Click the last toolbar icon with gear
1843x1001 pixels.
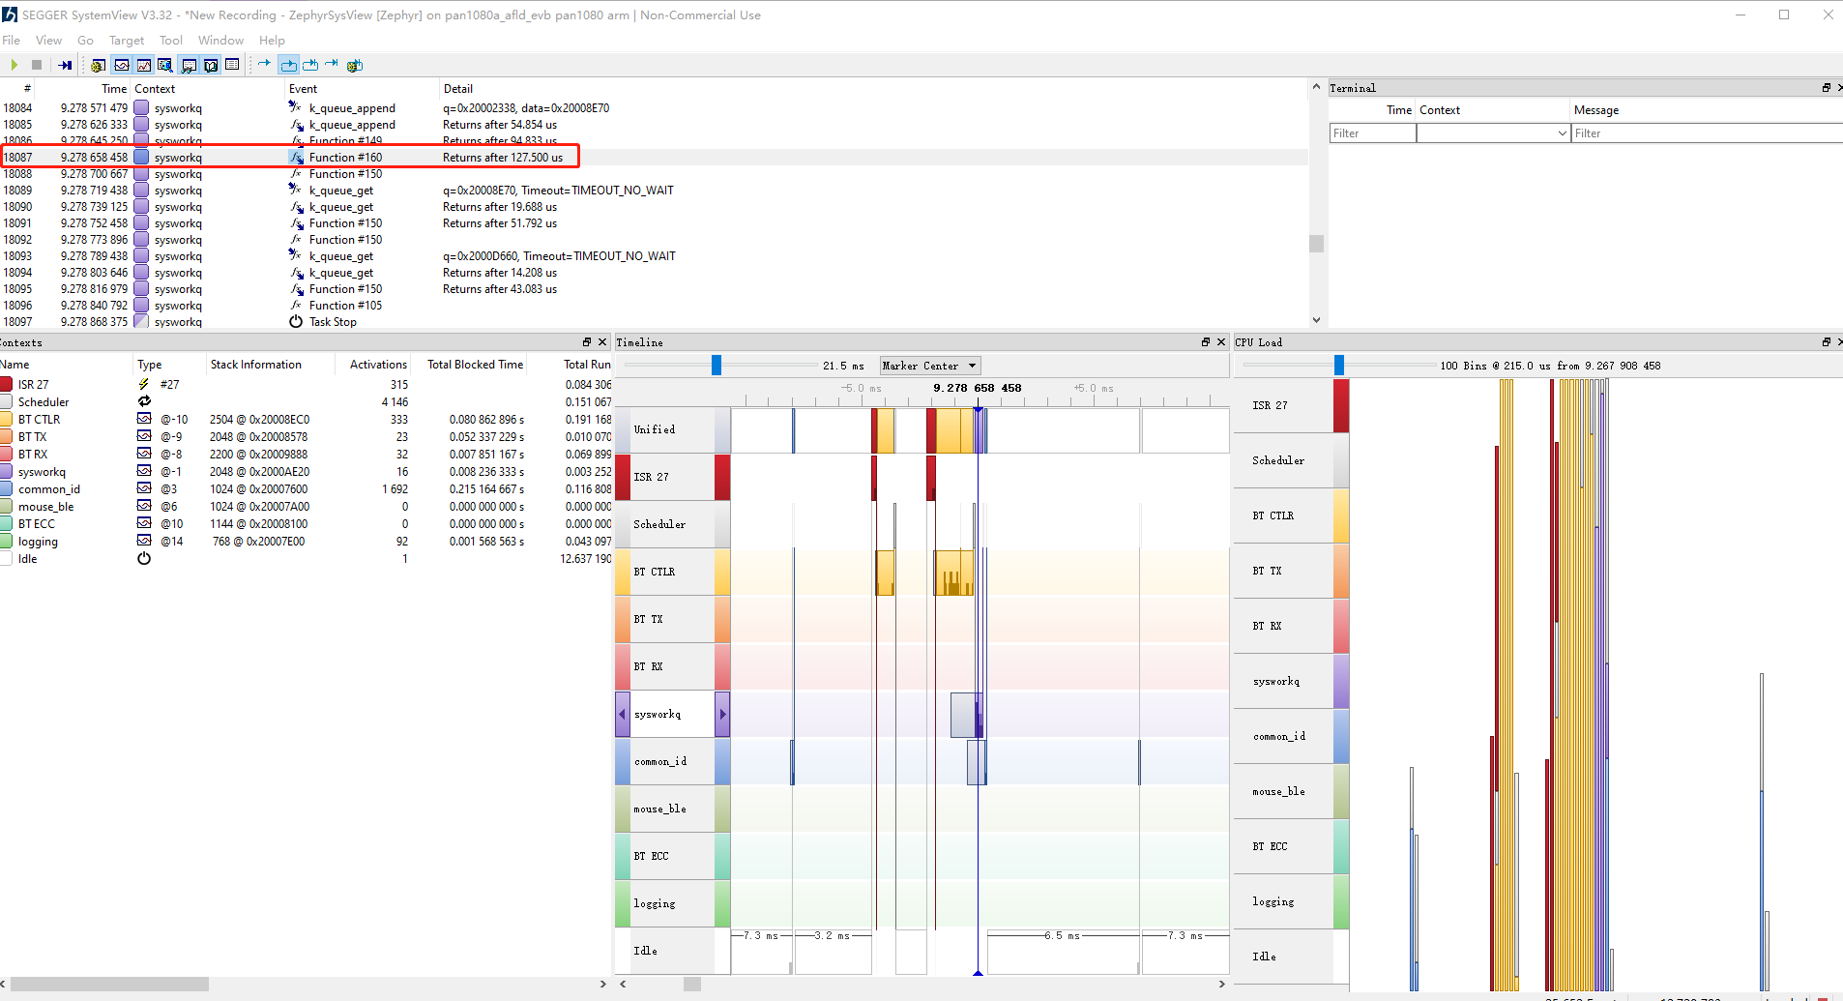[355, 65]
